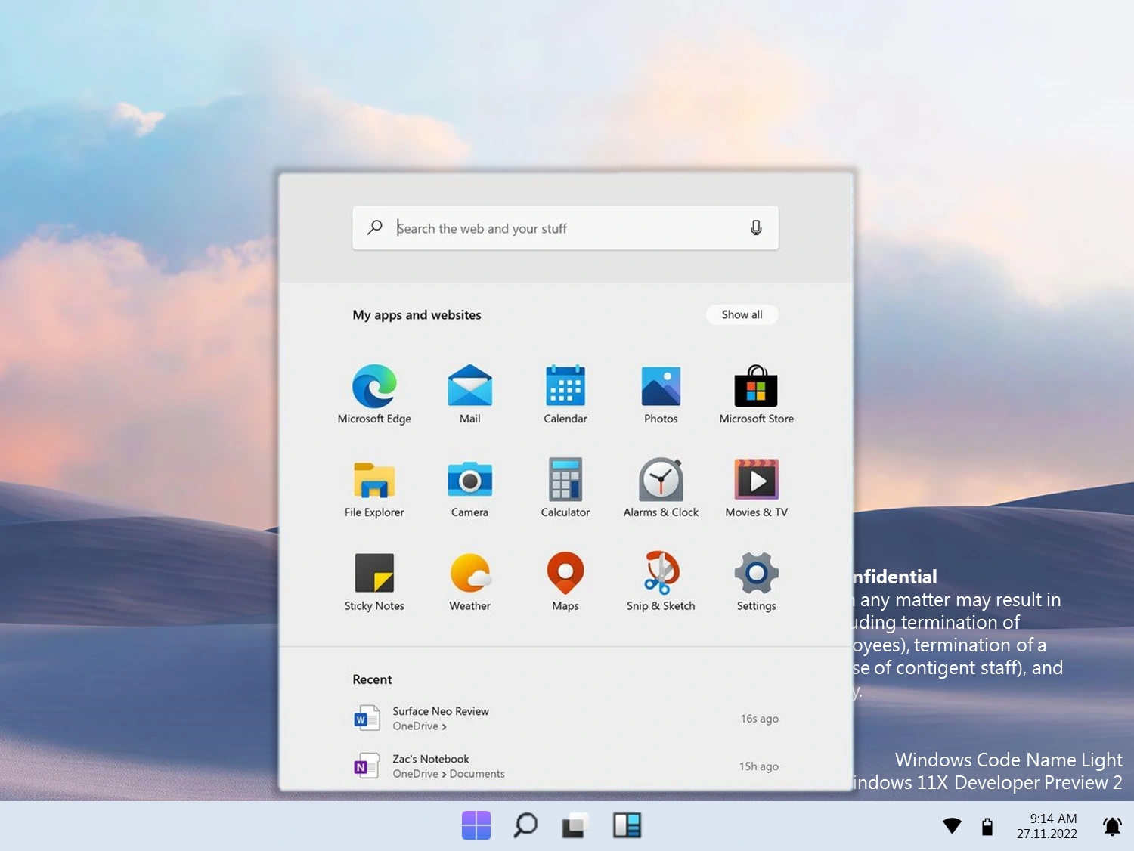Click the taskbar clock showing 9:14 AM
Viewport: 1134px width, 851px height.
[x=1053, y=819]
